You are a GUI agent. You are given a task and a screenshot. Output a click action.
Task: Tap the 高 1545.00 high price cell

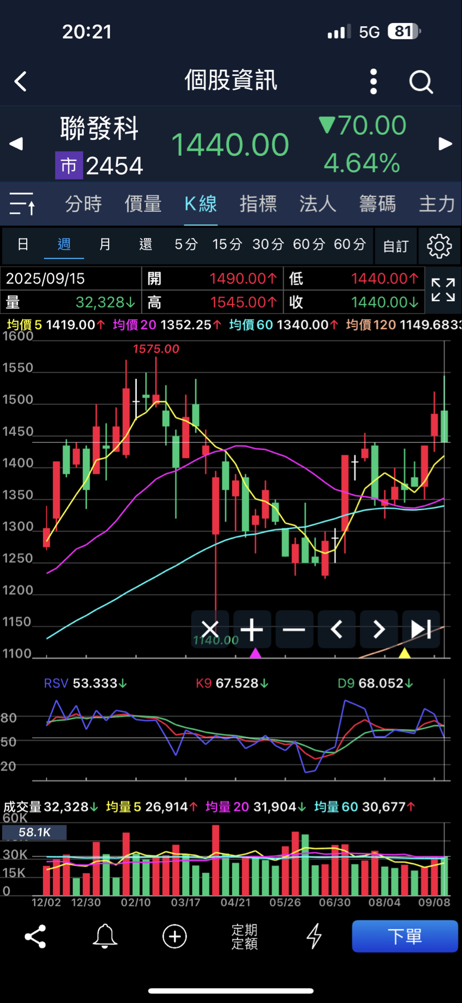pos(213,302)
